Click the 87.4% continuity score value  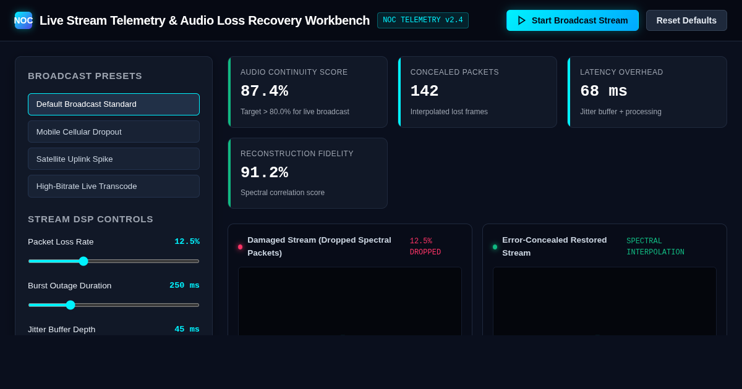(x=264, y=91)
